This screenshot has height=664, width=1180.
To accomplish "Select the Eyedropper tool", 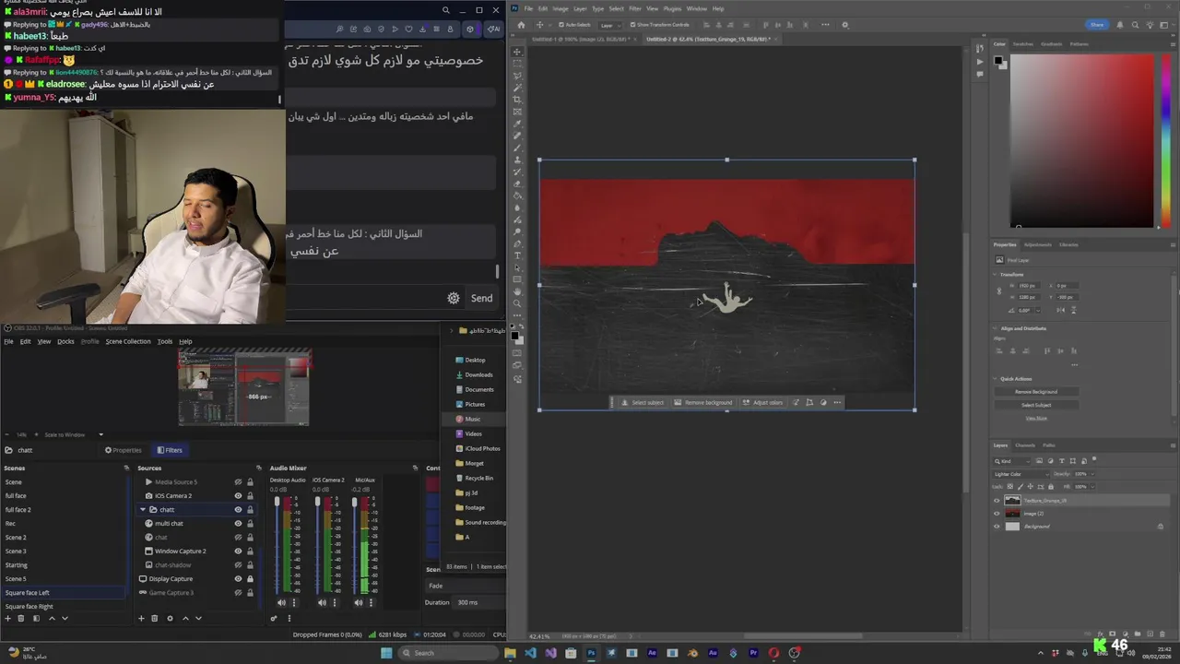I will tap(517, 124).
